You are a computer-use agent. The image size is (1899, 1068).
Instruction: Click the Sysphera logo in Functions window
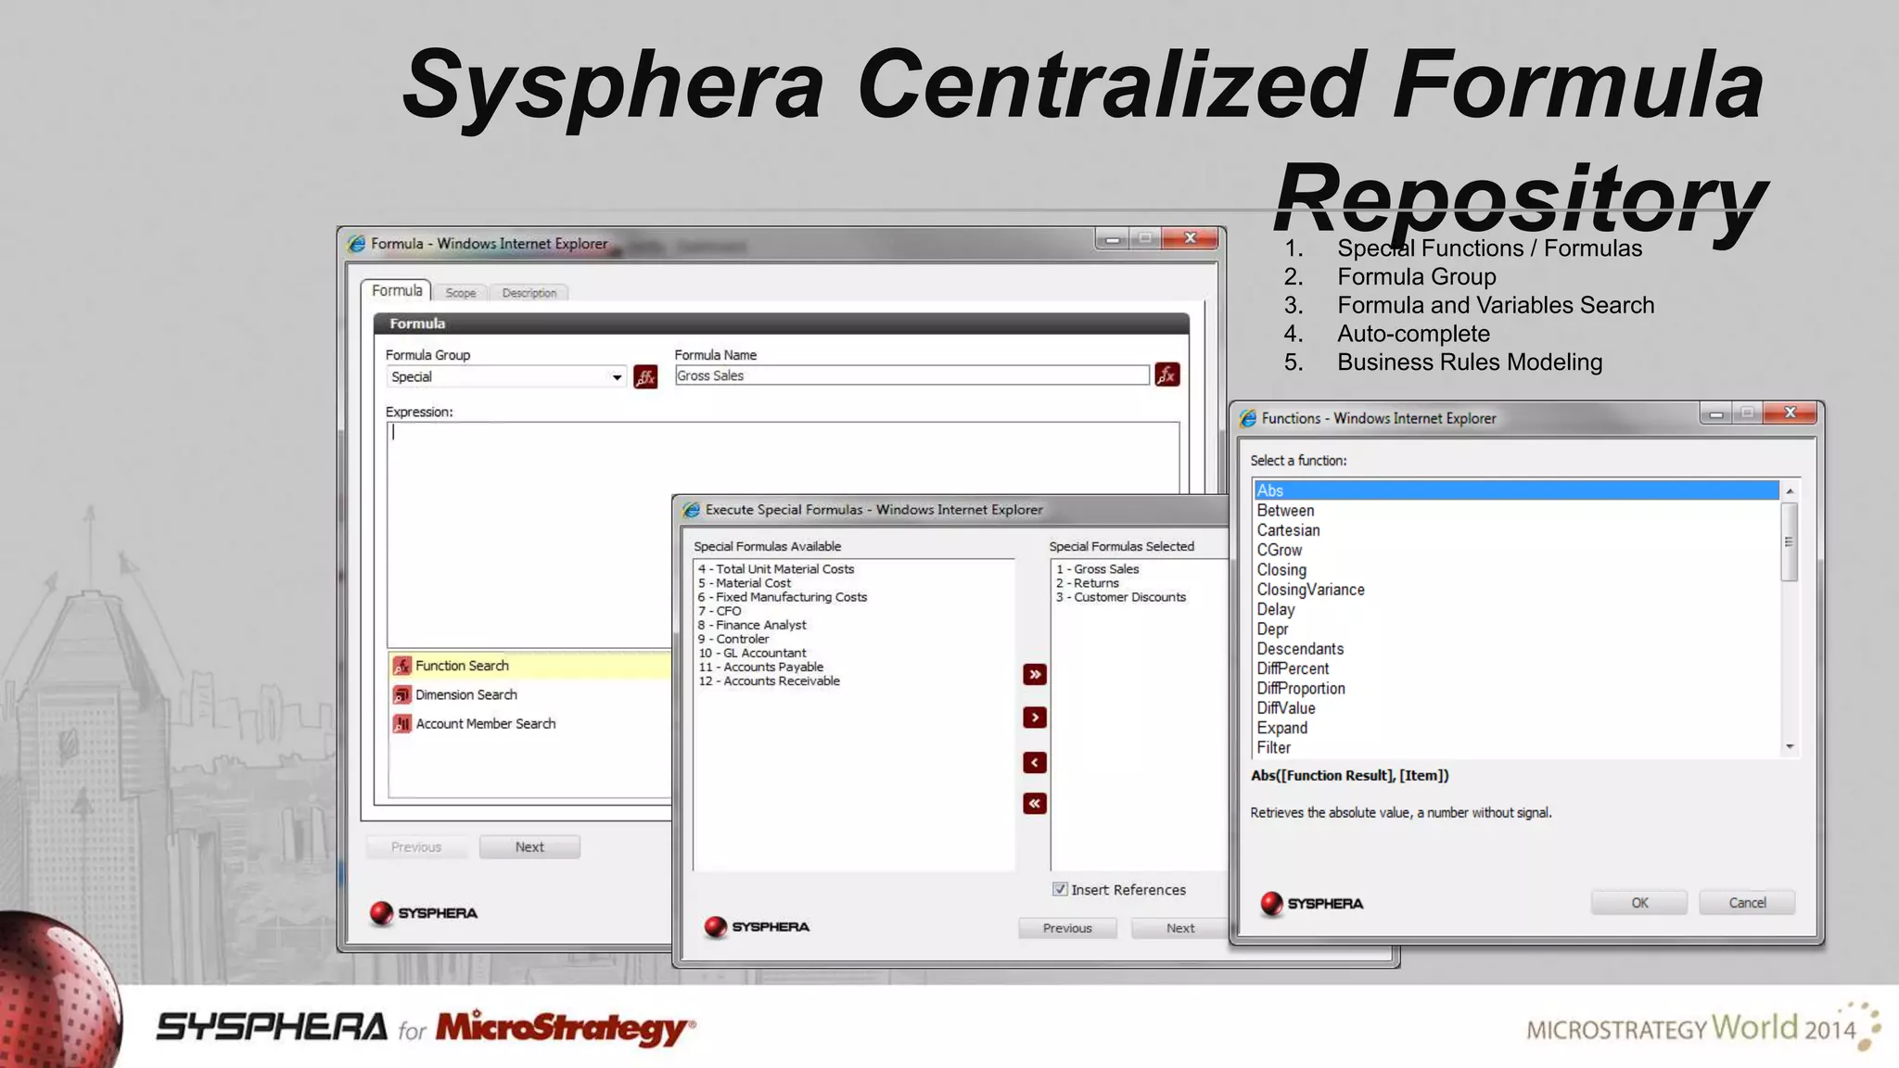1311,903
